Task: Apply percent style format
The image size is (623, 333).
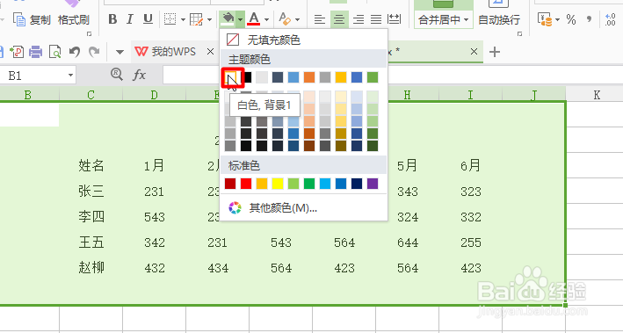Action: pyautogui.click(x=571, y=19)
